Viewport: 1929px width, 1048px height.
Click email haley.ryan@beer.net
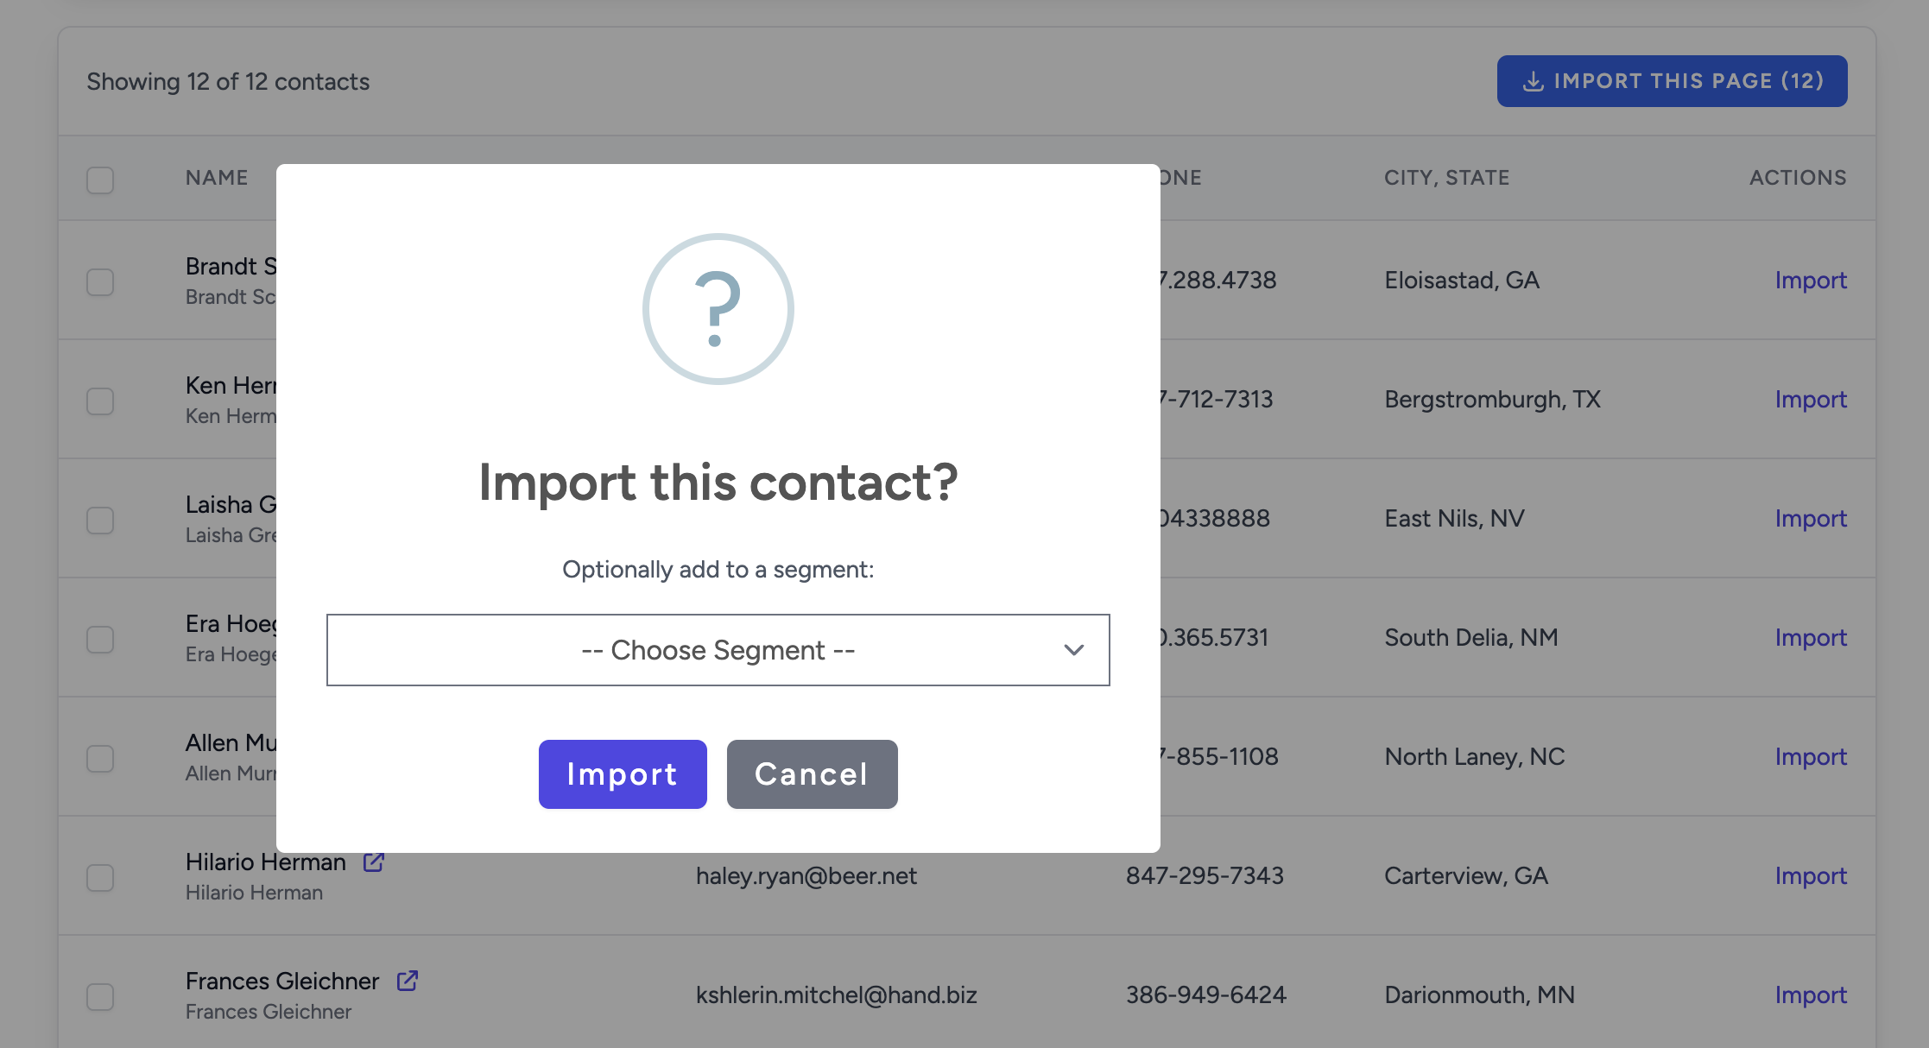pyautogui.click(x=806, y=876)
